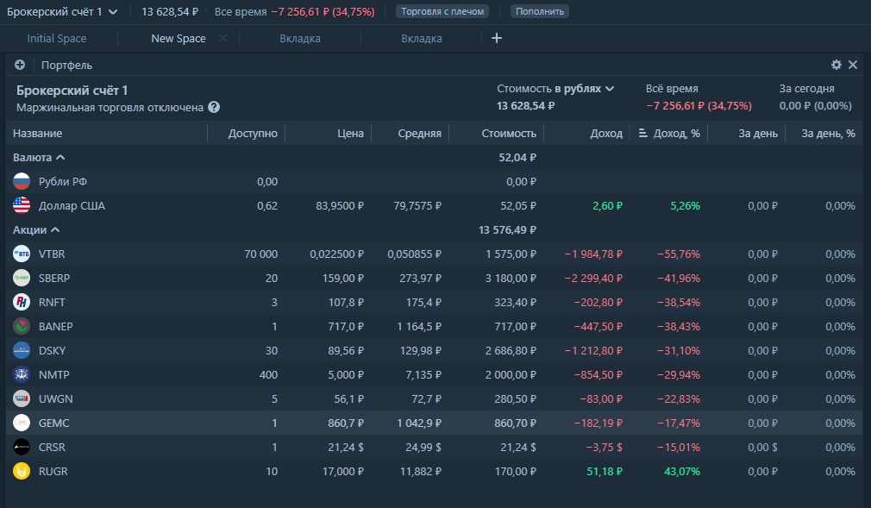This screenshot has height=508, width=871.
Task: Click the GEMC average price 1 042,9 ₽
Action: [419, 423]
